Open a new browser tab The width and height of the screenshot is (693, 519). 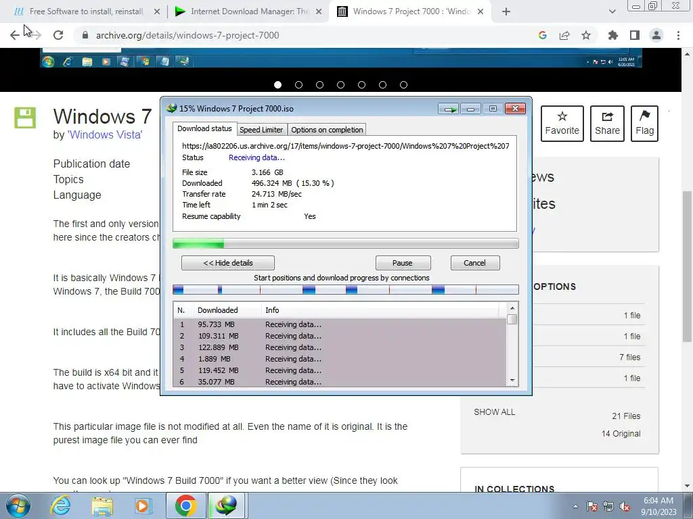pos(506,12)
